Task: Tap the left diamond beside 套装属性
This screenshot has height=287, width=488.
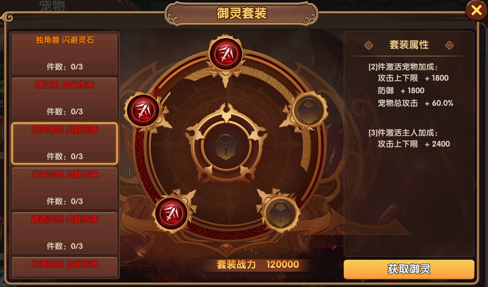Action: click(x=369, y=45)
